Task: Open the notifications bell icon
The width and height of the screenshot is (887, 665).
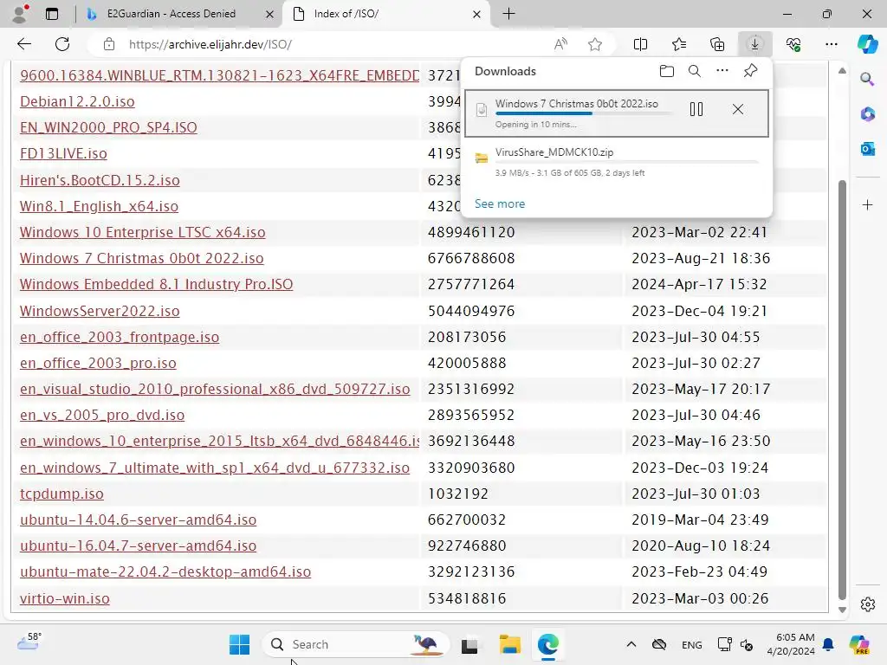Action: pyautogui.click(x=828, y=644)
